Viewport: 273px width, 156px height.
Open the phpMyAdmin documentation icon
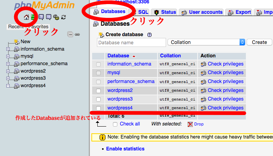pos(41,17)
